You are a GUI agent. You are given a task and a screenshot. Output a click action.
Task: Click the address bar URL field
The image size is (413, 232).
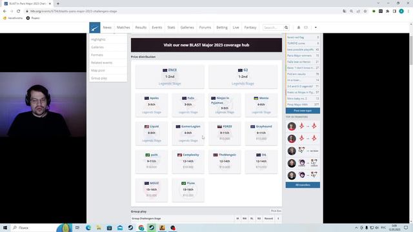pos(182,12)
